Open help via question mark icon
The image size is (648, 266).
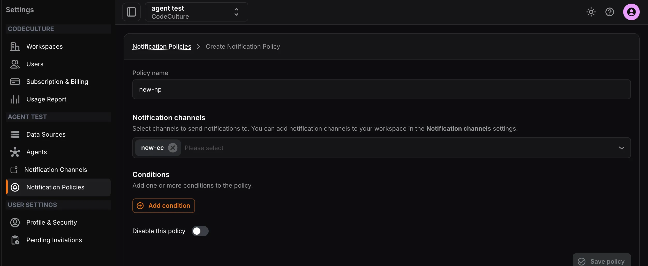coord(609,12)
